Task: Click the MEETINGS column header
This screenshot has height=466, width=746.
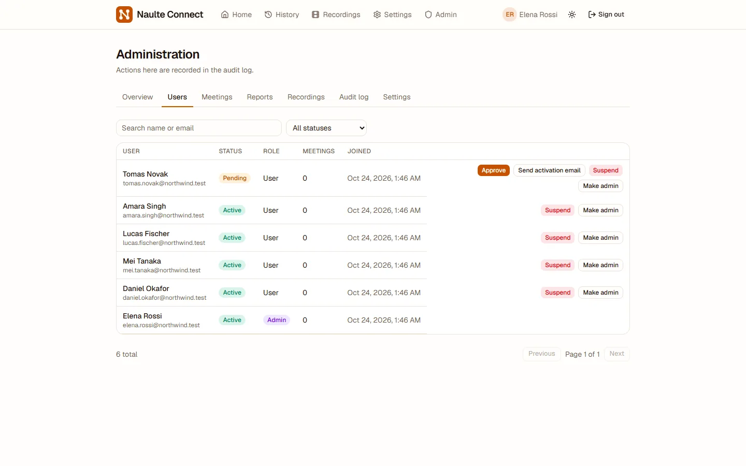Action: tap(319, 151)
